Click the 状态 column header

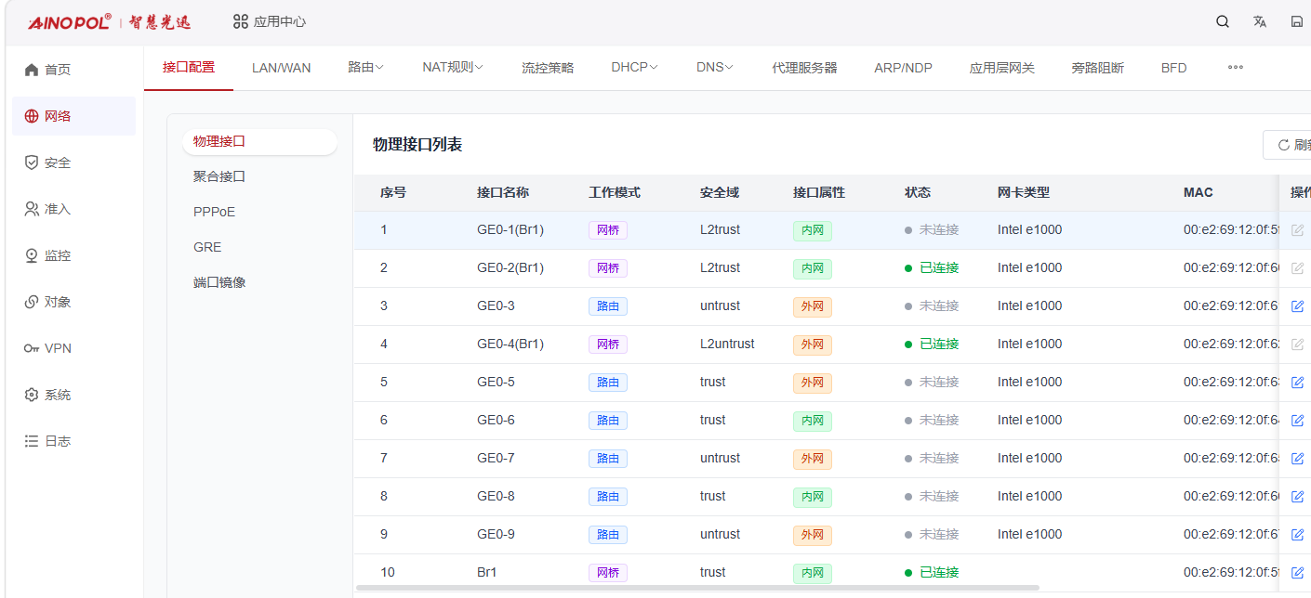[918, 192]
